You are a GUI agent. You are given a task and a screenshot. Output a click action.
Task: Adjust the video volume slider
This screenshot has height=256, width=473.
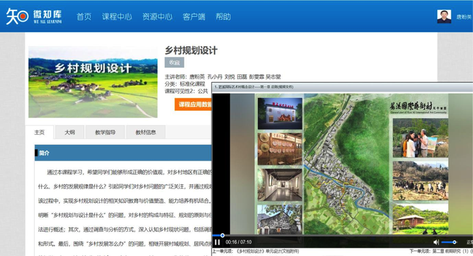[449, 242]
